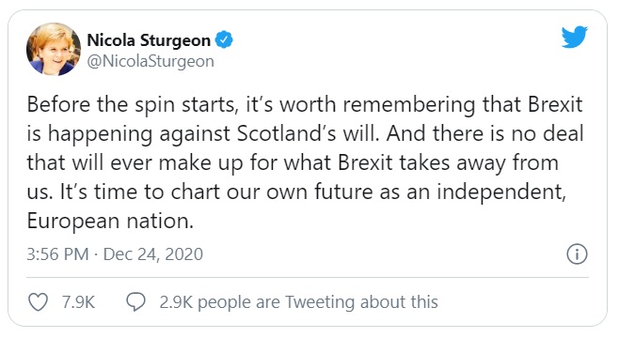Open the tweet info circle icon
619x338 pixels.
click(x=577, y=254)
